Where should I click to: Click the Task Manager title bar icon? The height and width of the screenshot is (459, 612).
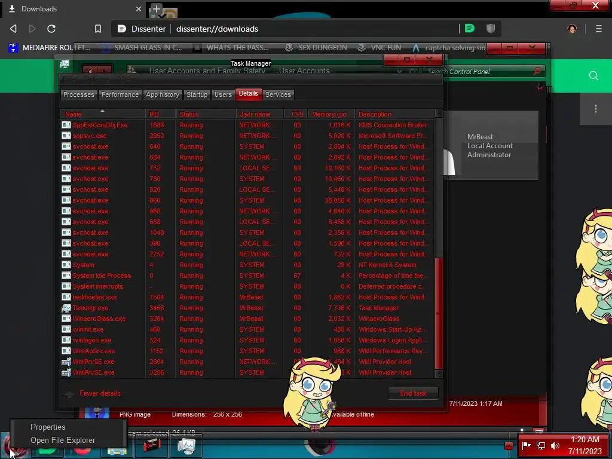65,63
